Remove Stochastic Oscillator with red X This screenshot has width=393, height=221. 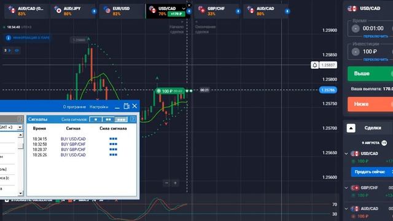click(116, 200)
